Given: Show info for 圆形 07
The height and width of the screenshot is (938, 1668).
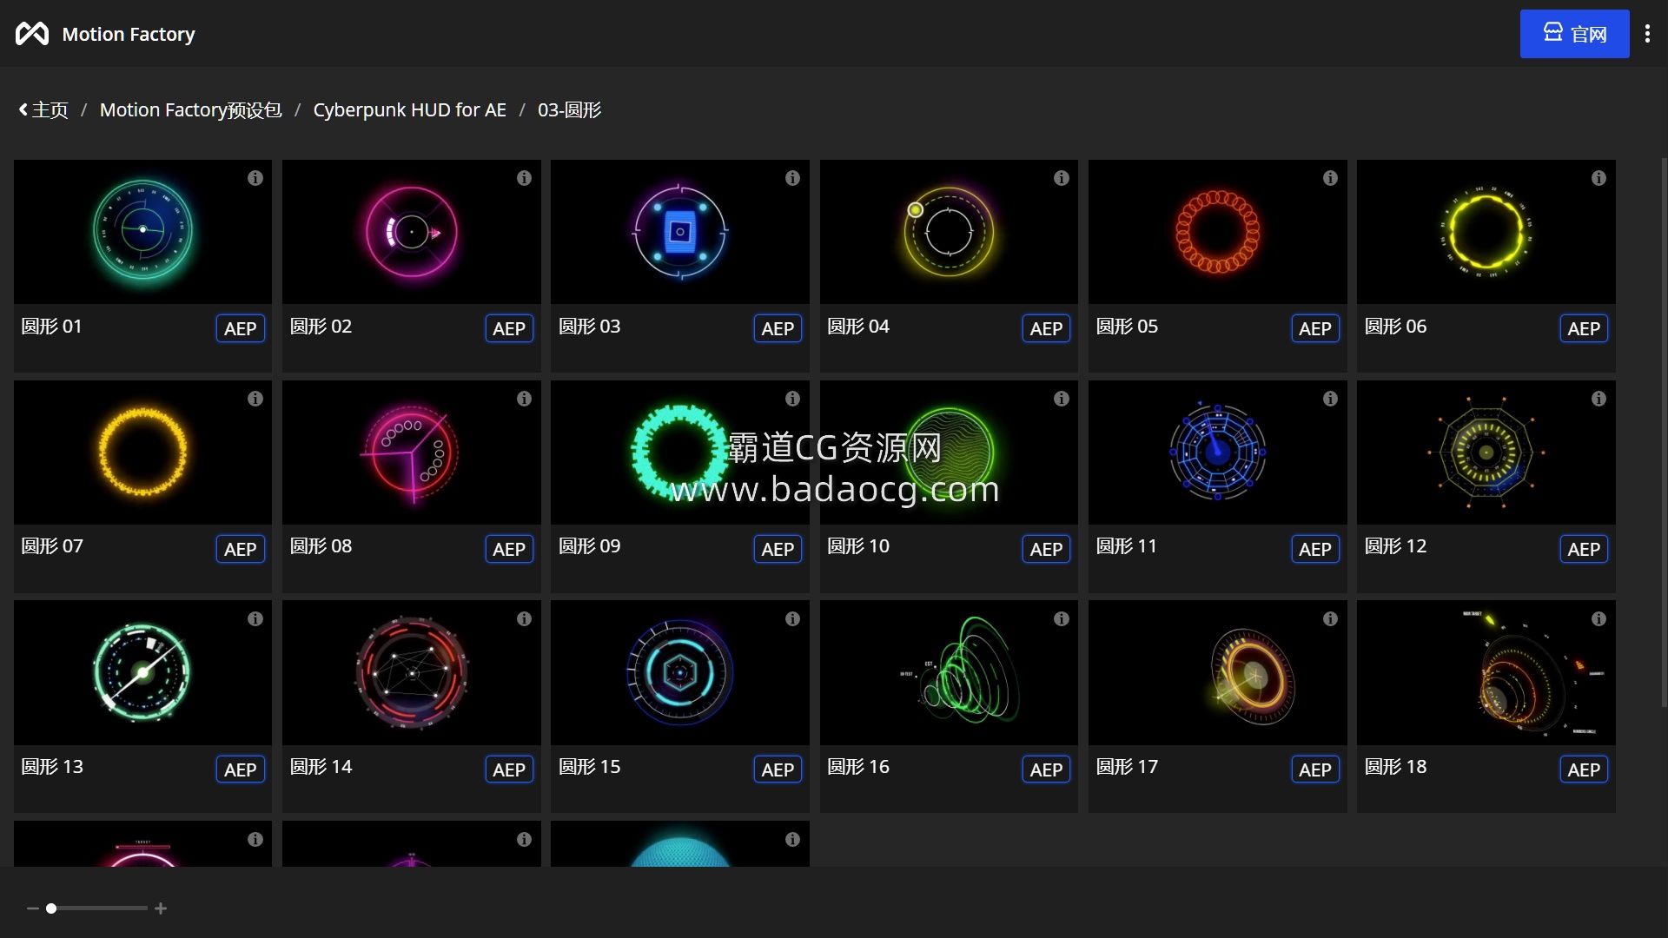Looking at the screenshot, I should coord(255,399).
